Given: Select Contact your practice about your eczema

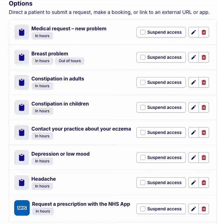Looking at the screenshot, I should tap(81, 129).
